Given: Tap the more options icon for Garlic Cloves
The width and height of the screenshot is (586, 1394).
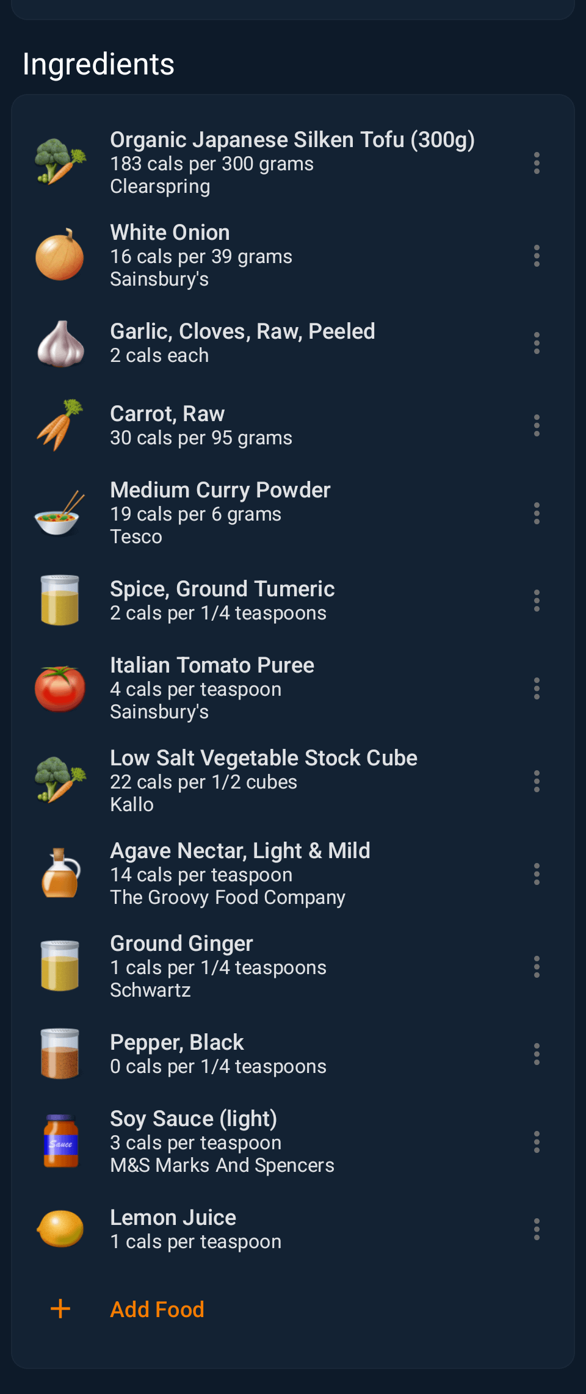Looking at the screenshot, I should click(x=537, y=343).
